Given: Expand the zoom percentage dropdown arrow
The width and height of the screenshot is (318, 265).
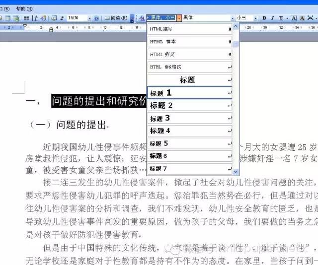Looking at the screenshot, I should click(89, 18).
